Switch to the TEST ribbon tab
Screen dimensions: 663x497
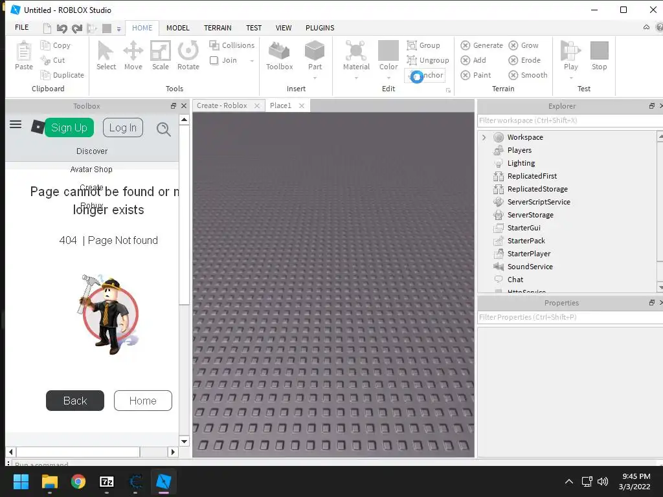pyautogui.click(x=254, y=28)
